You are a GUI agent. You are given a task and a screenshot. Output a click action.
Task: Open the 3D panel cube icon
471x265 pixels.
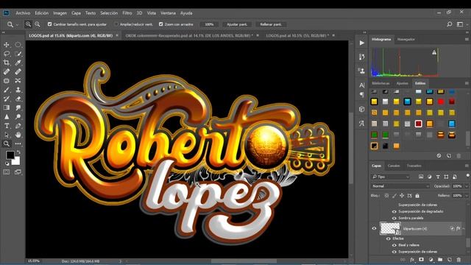pyautogui.click(x=361, y=109)
